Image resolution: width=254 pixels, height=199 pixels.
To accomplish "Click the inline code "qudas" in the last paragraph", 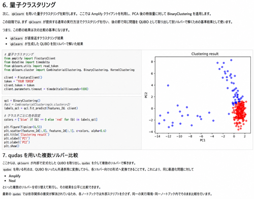I will coord(17,194).
